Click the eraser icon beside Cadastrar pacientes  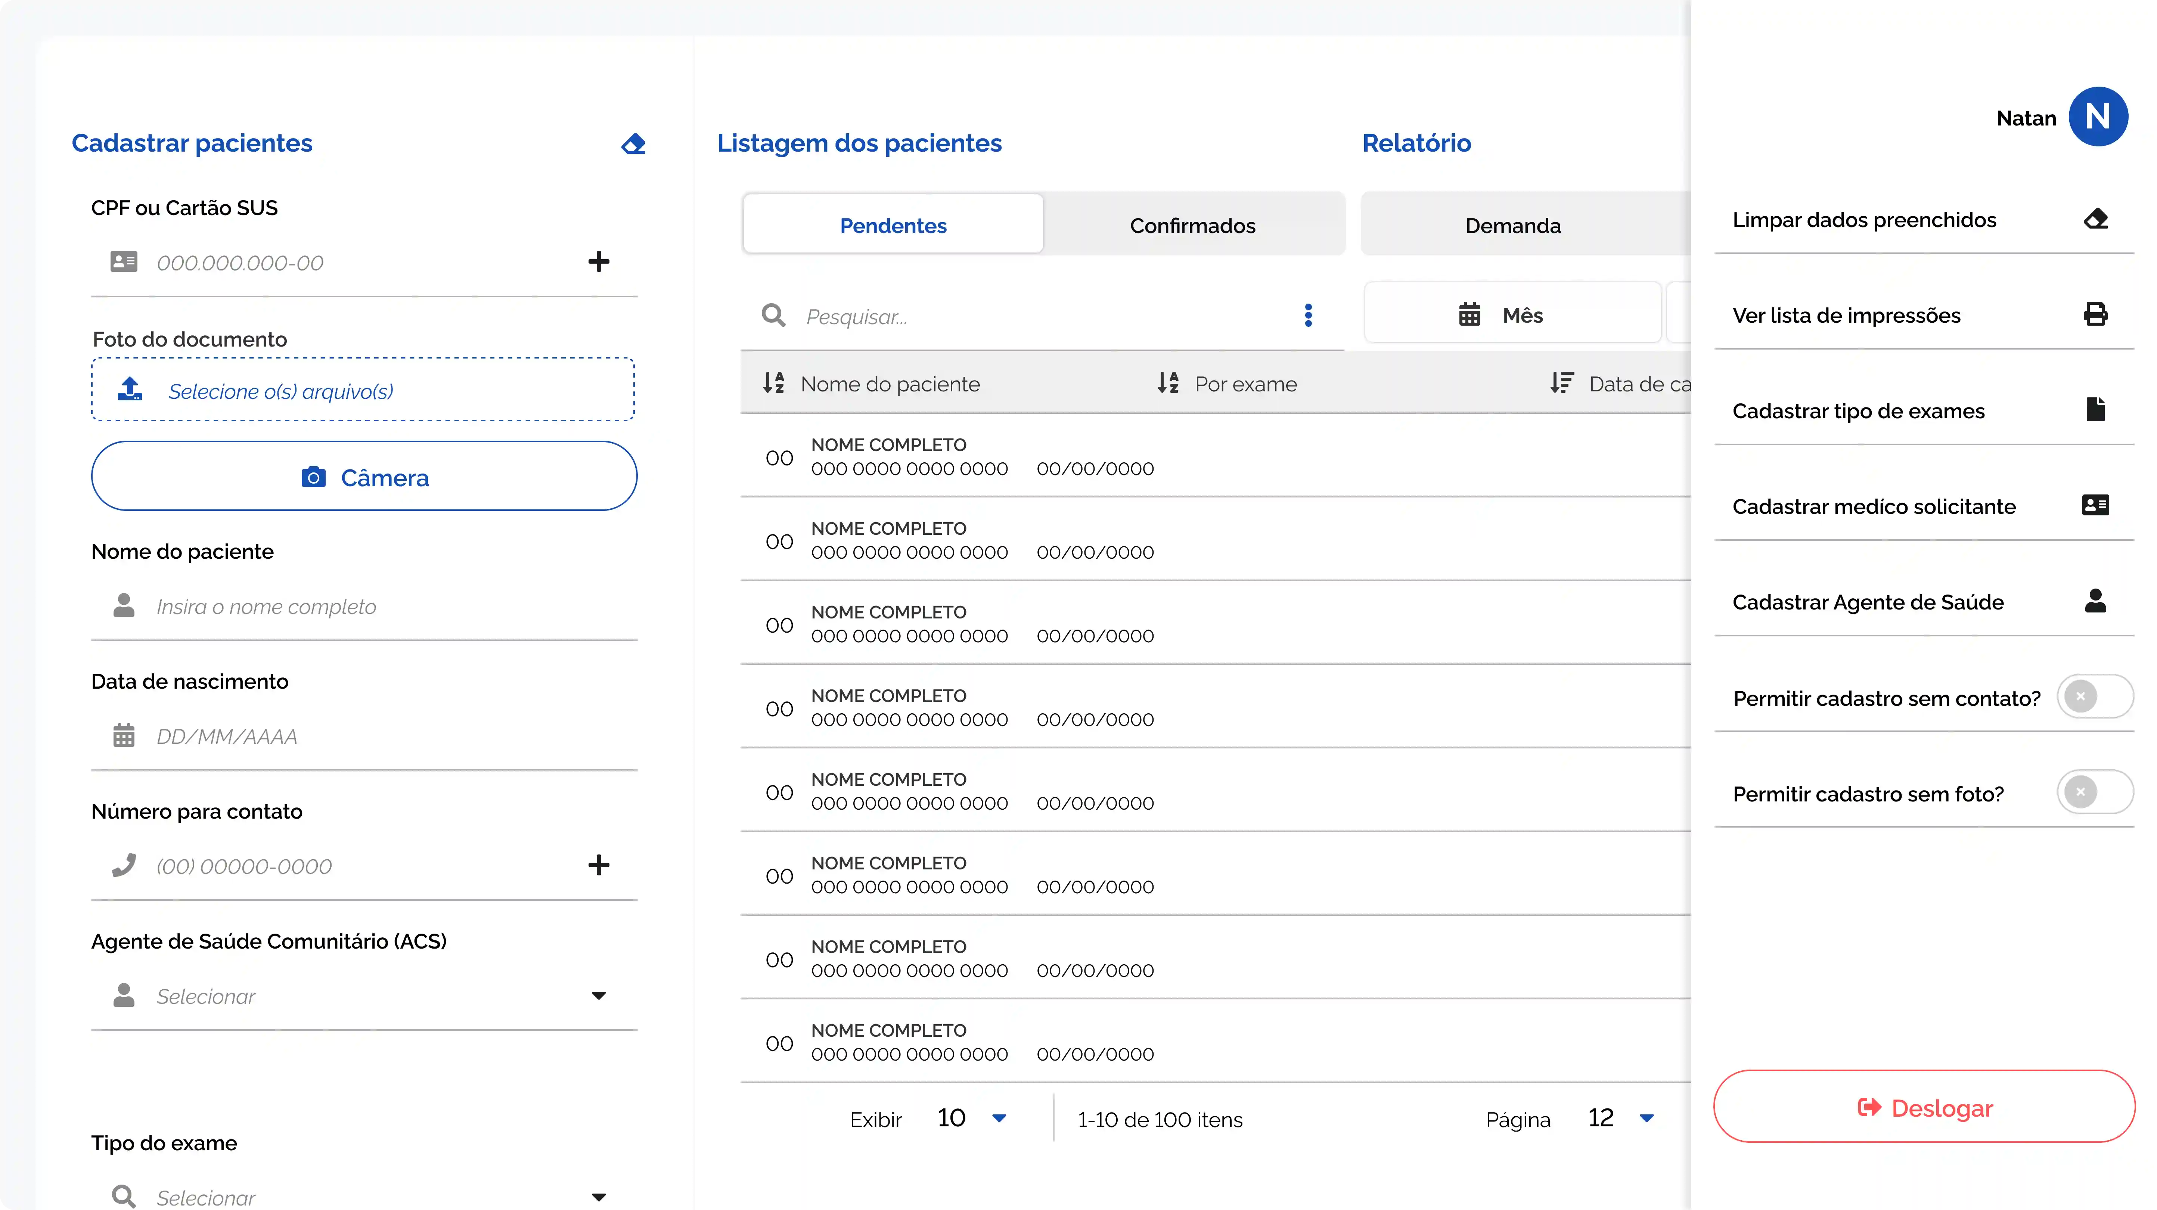click(x=633, y=144)
